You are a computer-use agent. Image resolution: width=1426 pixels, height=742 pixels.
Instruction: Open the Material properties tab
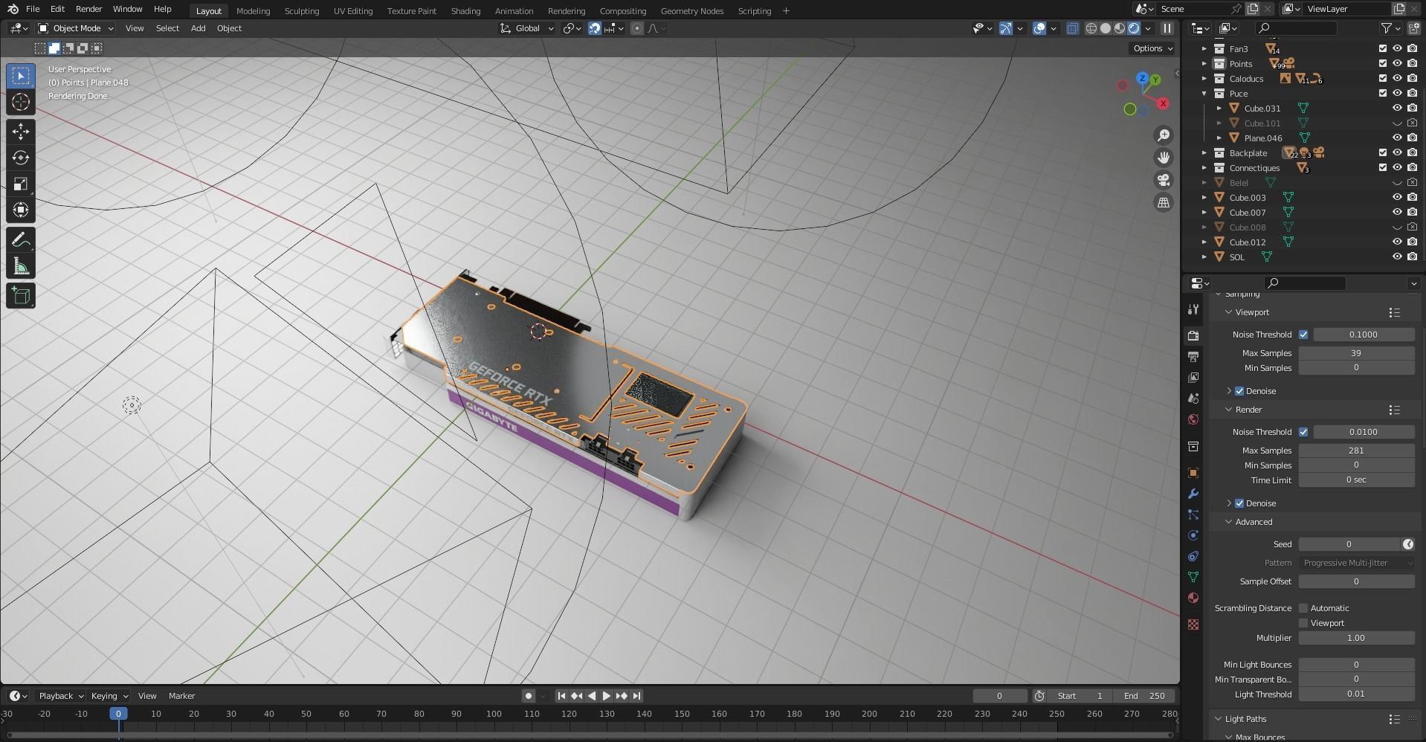click(x=1193, y=598)
